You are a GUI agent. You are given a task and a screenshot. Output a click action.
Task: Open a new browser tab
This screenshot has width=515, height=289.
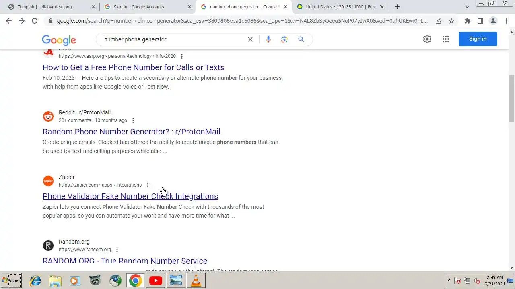(x=397, y=7)
